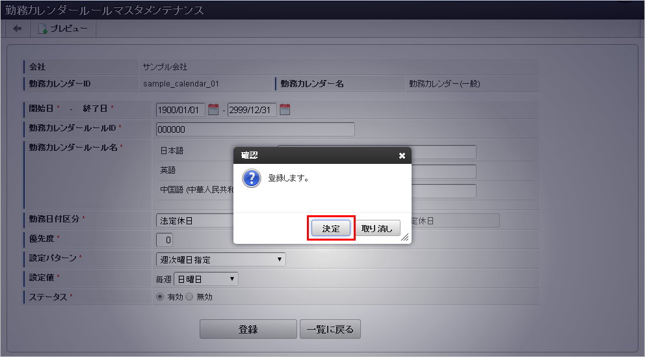
Task: Click the dialog resize grip corner
Action: pos(405,237)
